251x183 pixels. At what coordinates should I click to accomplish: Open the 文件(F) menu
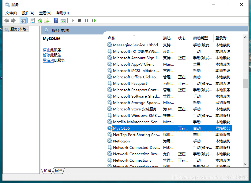coord(11,13)
